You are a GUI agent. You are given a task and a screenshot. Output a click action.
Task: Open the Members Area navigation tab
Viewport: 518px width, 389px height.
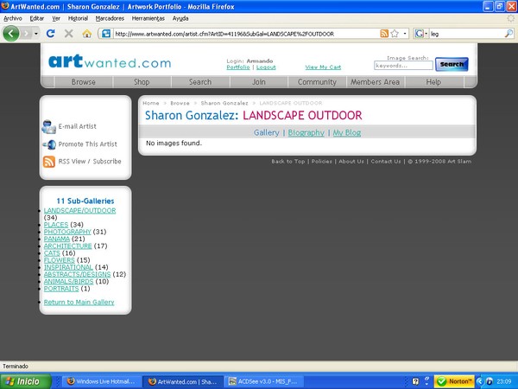pyautogui.click(x=376, y=82)
